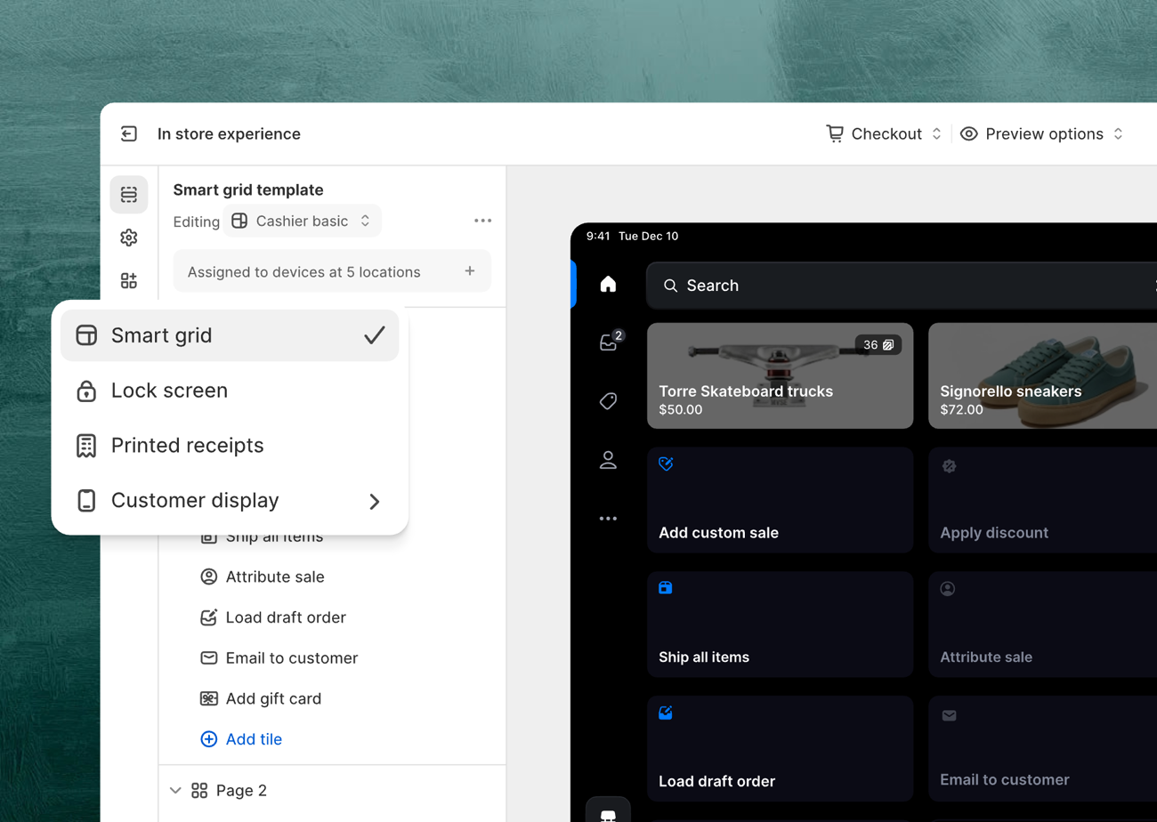Screen dimensions: 1157x822
Task: Open the Customer display submenu
Action: (230, 501)
